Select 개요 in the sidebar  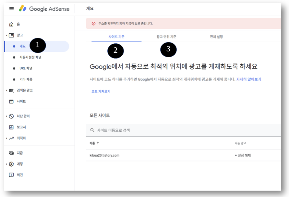(37, 46)
